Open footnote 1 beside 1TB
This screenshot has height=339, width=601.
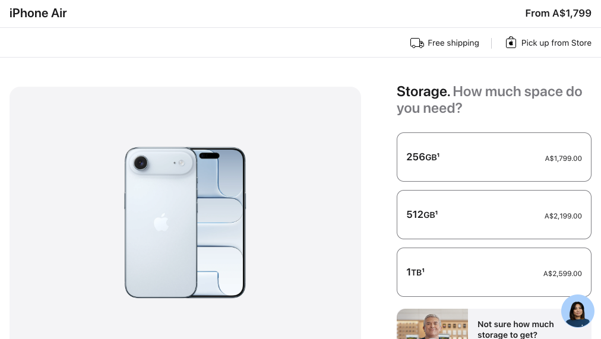[423, 270]
